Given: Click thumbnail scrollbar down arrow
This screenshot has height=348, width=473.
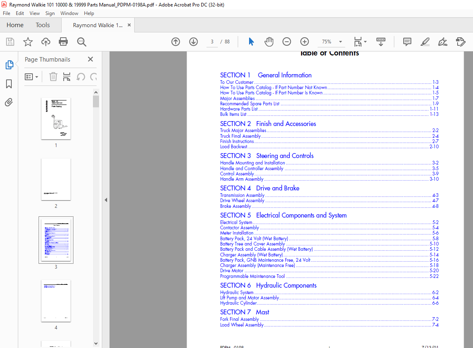Looking at the screenshot, I should click(x=96, y=343).
